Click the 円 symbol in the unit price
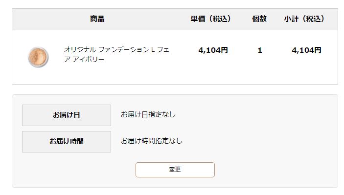This screenshot has width=344, height=195. [x=224, y=50]
